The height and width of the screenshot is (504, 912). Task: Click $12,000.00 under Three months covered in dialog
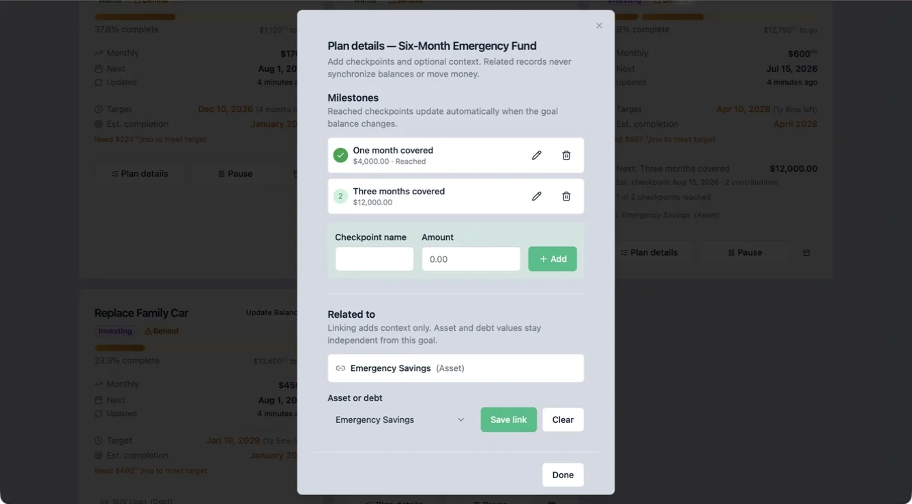(x=372, y=203)
